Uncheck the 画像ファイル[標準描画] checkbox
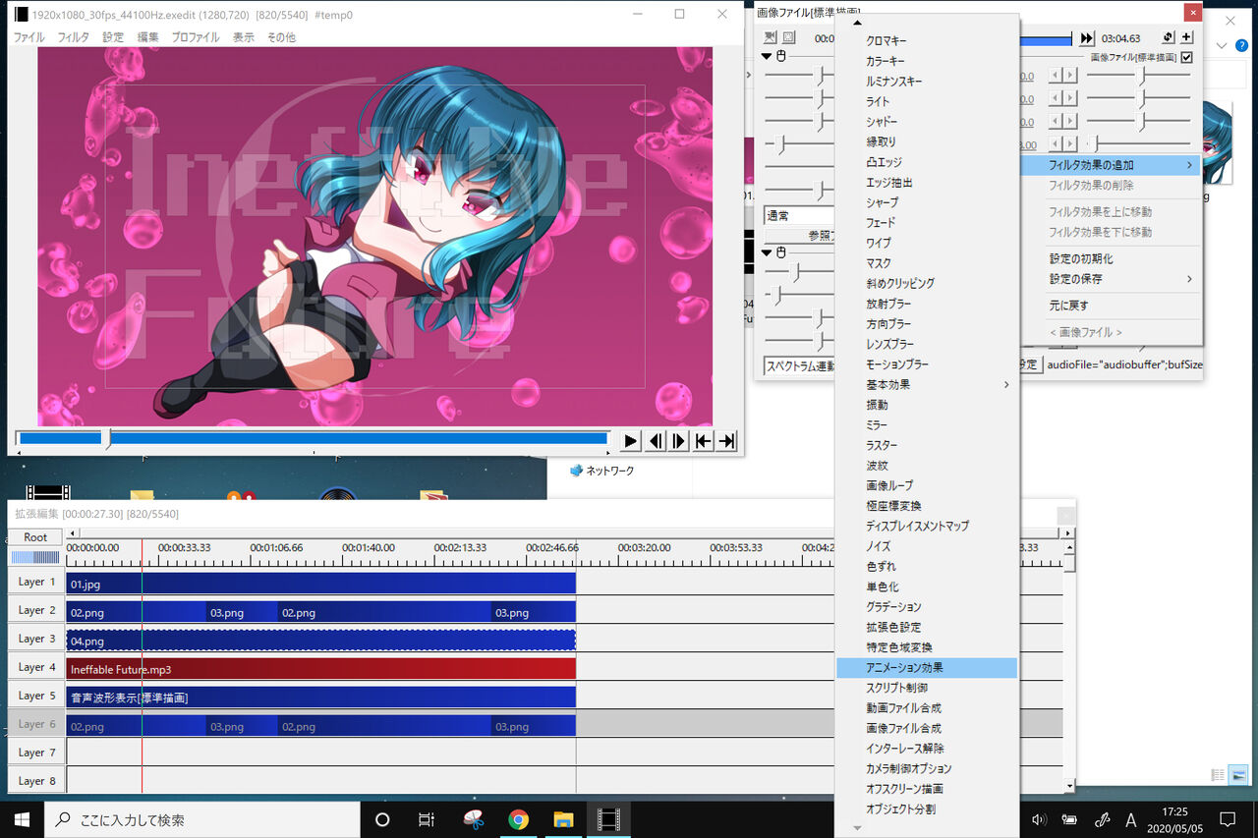The width and height of the screenshot is (1258, 838). click(x=1187, y=58)
